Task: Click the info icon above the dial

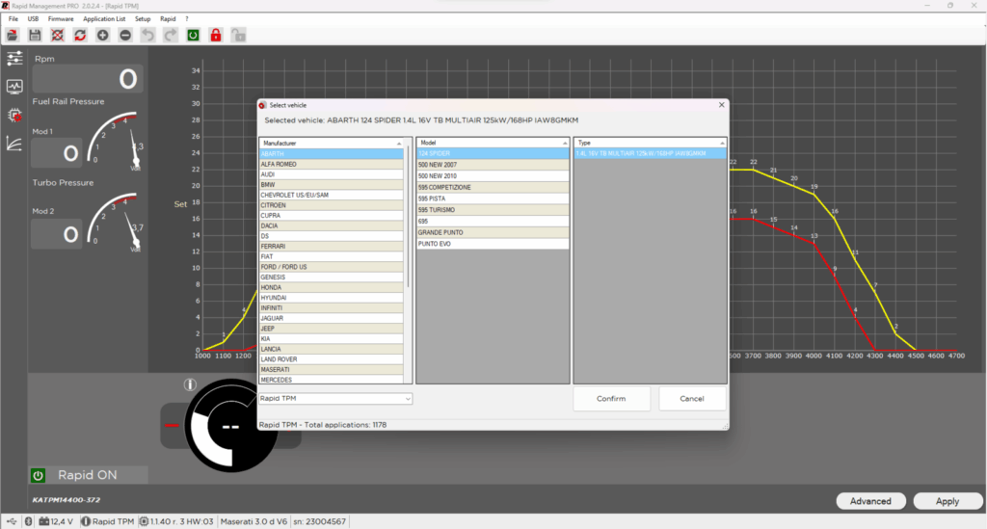Action: tap(190, 384)
